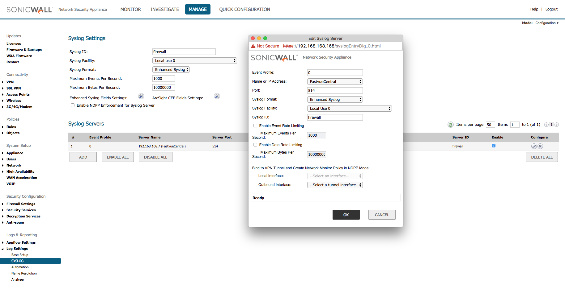Edit the firewall syslog server entry

click(534, 146)
